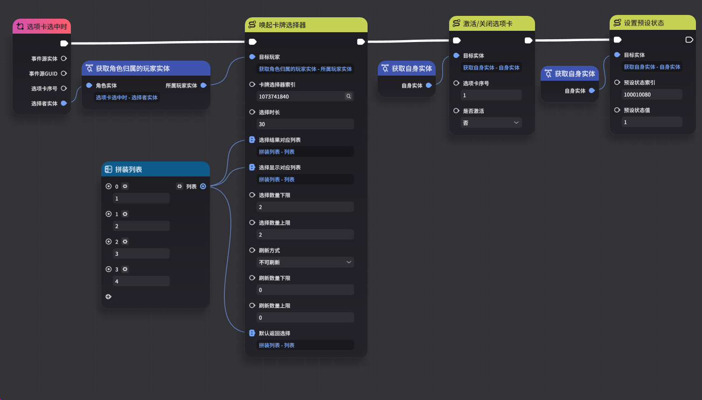702x400 pixels.
Task: Focus the 卡牌选择器索引 field containing 1073741840
Action: coord(305,97)
